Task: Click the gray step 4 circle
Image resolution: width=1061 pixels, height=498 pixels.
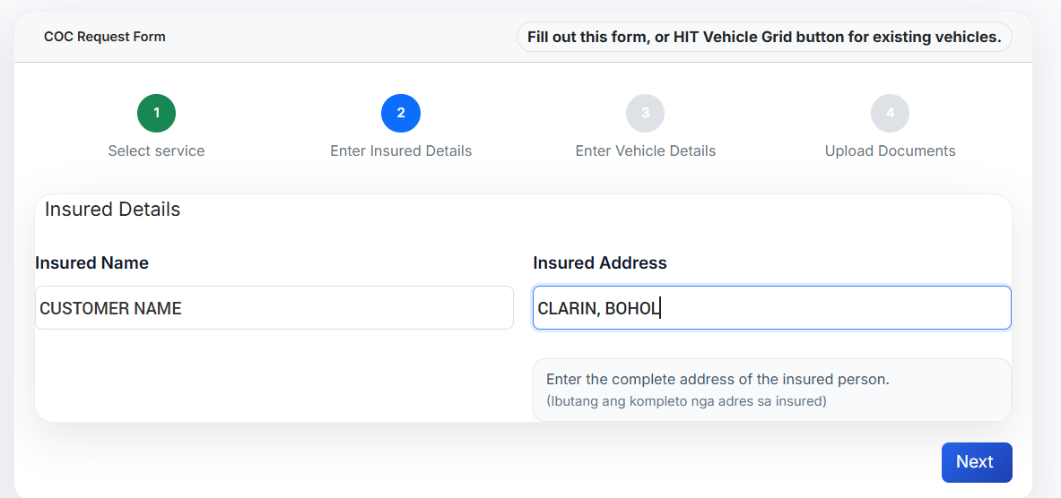Action: click(x=890, y=113)
